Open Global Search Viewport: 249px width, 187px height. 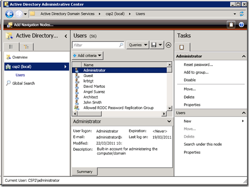(x=23, y=83)
